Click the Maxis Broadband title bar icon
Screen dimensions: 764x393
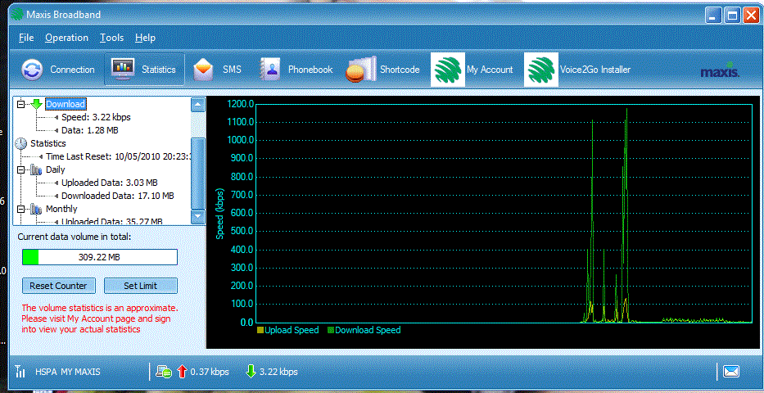tap(16, 15)
